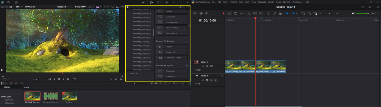The width and height of the screenshot is (381, 107).
Task: Click the Zoom to fit timeline icon
Action: click(x=303, y=13)
